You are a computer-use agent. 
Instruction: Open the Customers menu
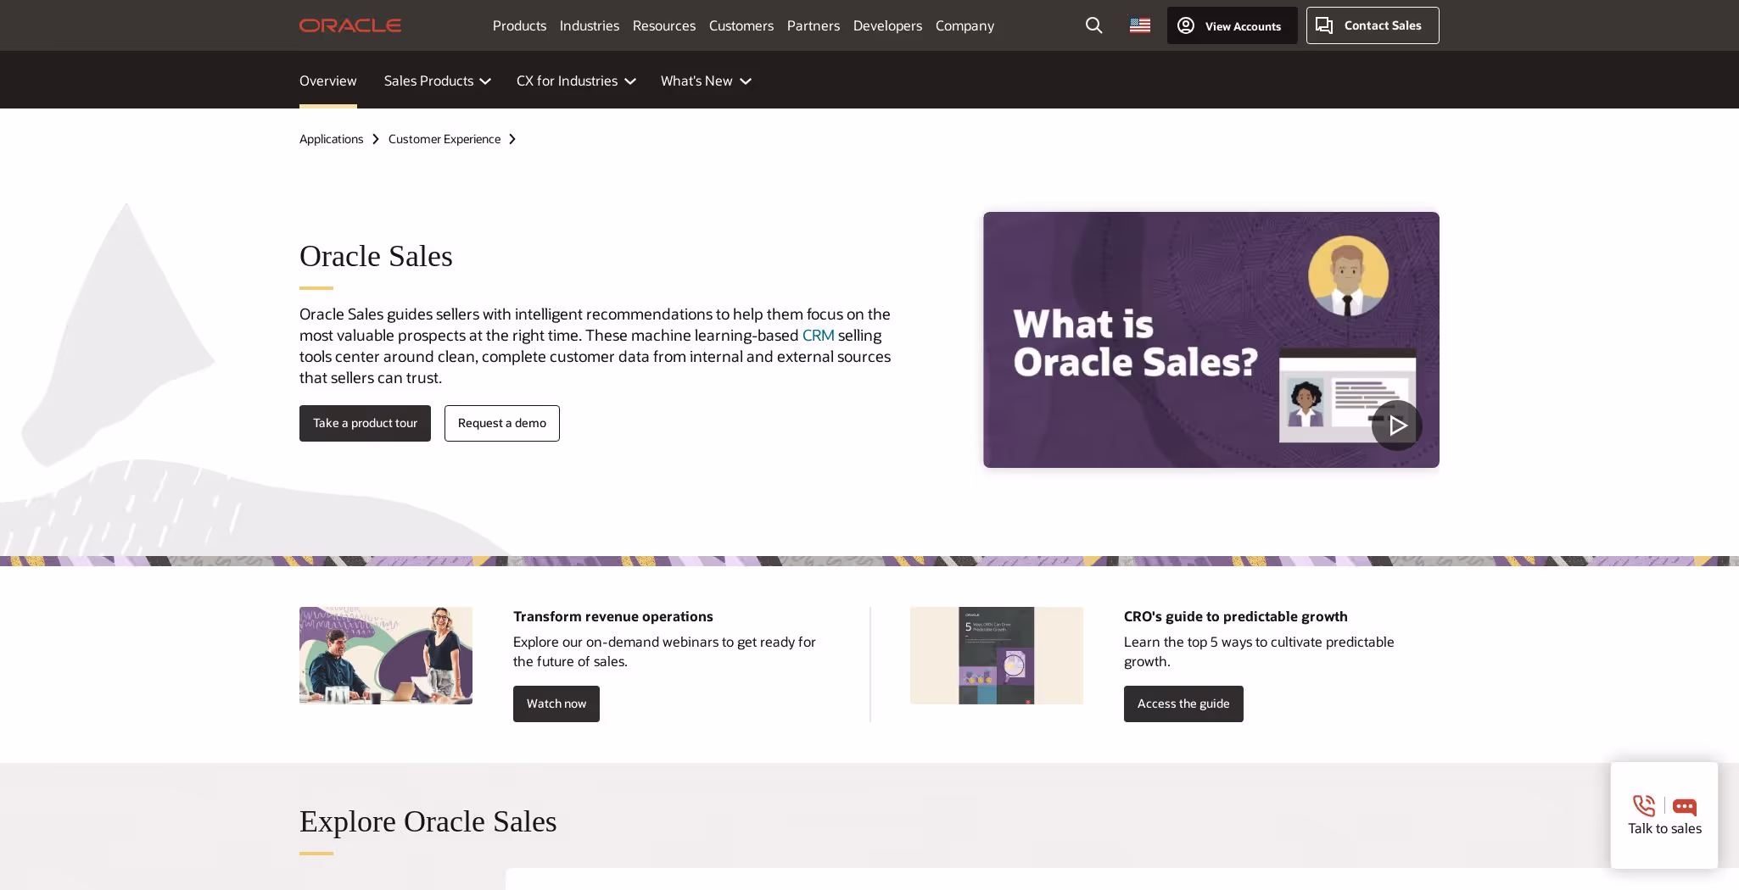coord(741,25)
